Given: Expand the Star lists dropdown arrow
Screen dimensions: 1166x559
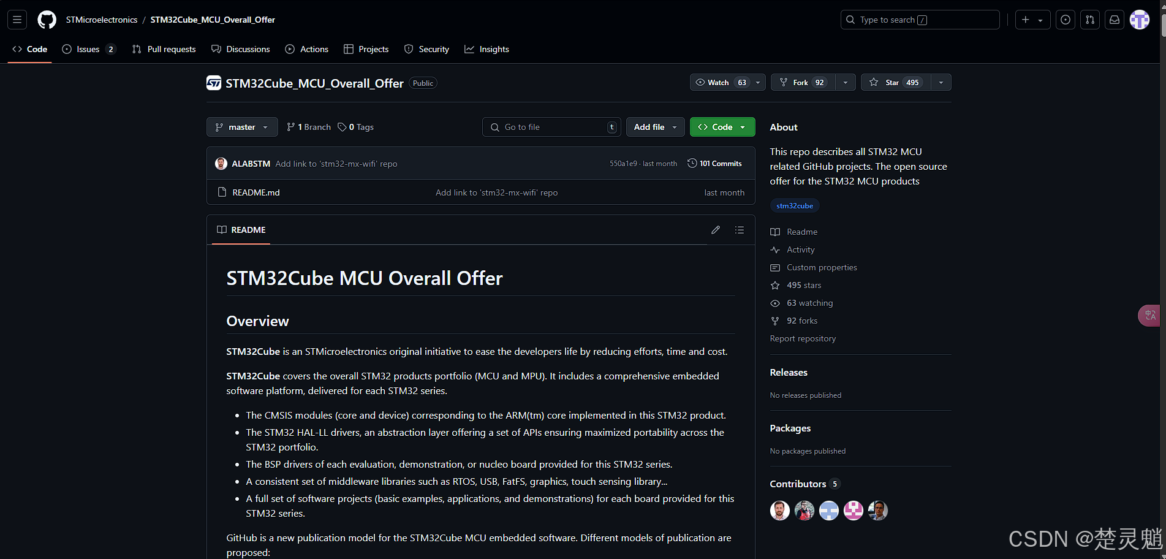Looking at the screenshot, I should point(941,82).
